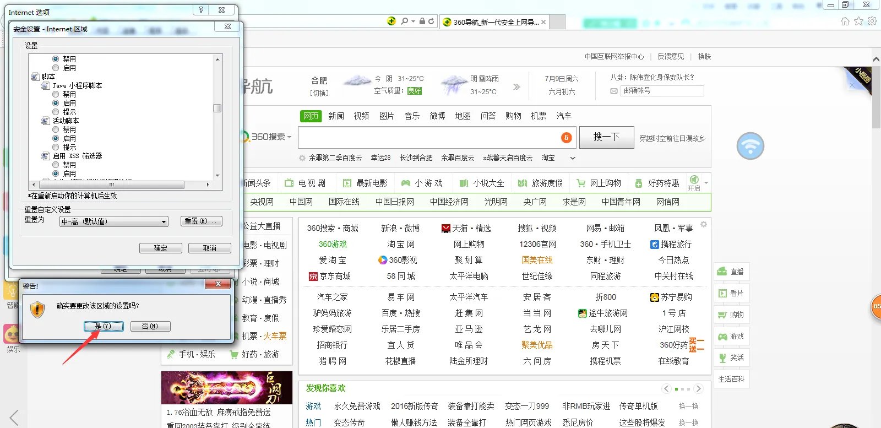Open the dropdown arrow beside 开启
The height and width of the screenshot is (428, 881).
tap(706, 182)
